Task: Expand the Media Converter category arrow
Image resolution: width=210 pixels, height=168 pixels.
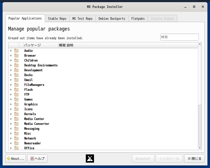Action: 11,124
